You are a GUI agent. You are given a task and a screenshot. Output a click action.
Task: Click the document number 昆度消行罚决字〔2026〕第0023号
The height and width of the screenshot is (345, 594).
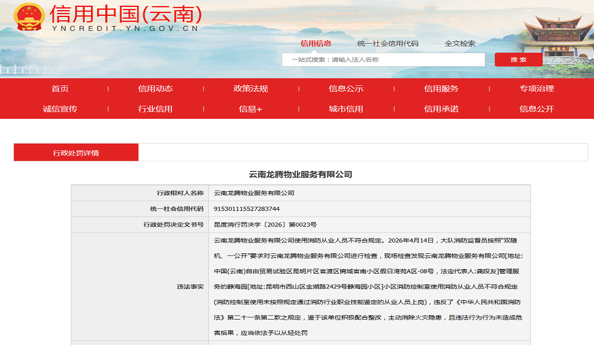265,225
